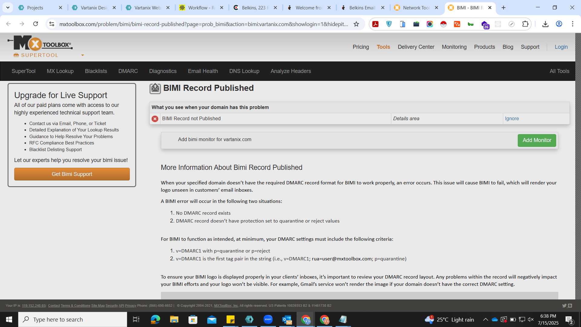Click Get Bimi Support button
Viewport: 581px width, 327px height.
click(x=72, y=174)
